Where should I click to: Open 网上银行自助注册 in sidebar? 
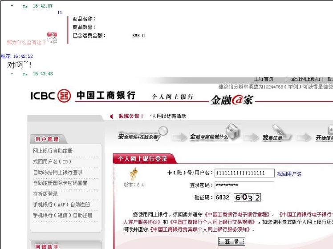(53, 151)
